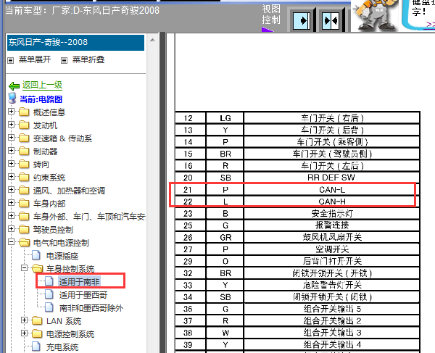
Task: Expand the 车身内部 tree node
Action: (11, 202)
